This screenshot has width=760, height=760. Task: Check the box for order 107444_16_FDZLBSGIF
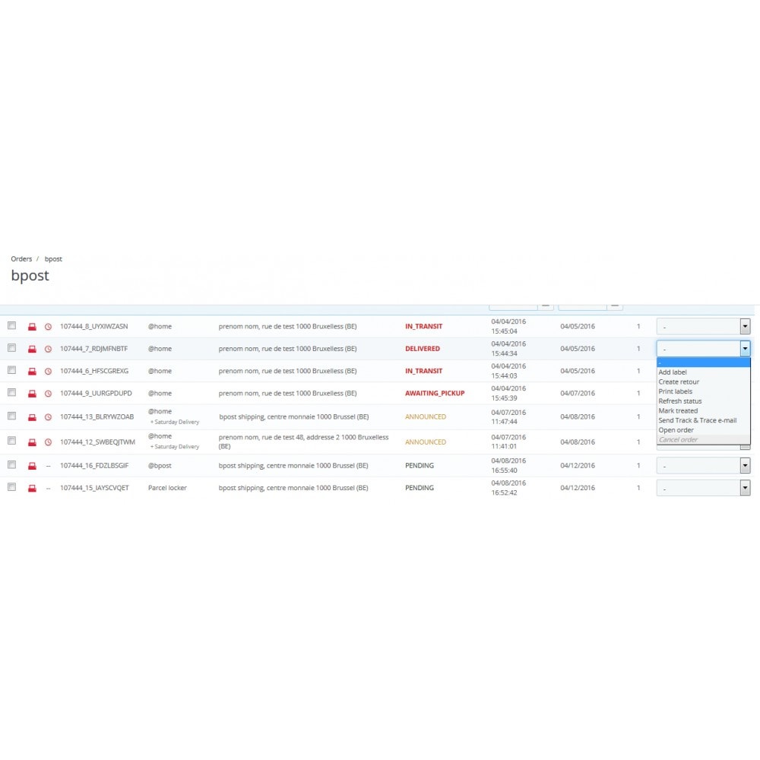pos(11,465)
